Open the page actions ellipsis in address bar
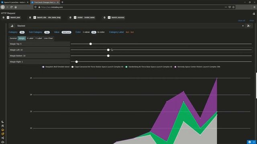The image size is (257, 144). point(226,7)
